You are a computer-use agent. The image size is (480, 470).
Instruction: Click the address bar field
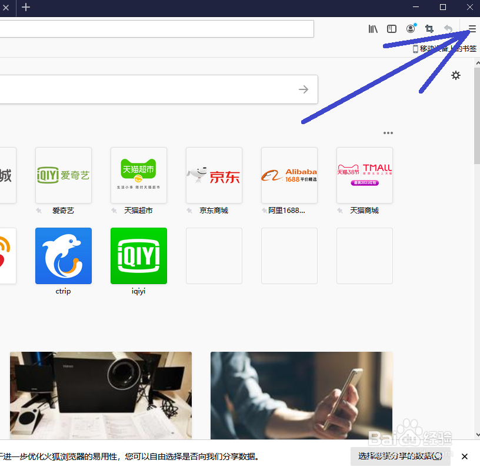pyautogui.click(x=156, y=29)
